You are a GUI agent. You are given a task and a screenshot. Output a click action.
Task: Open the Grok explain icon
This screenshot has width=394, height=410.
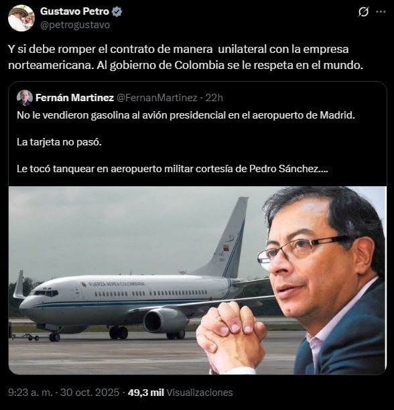point(363,12)
